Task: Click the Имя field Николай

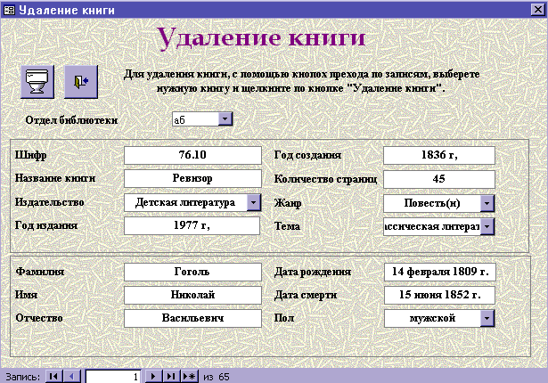Action: [x=192, y=295]
